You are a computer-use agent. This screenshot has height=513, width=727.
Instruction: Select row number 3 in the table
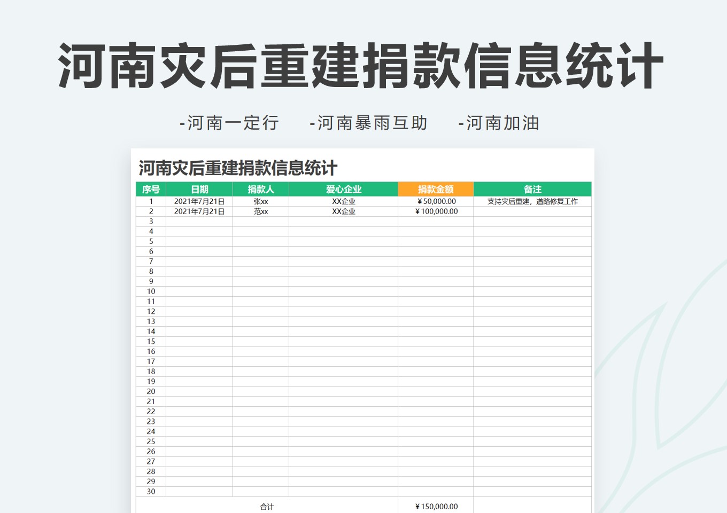tap(150, 221)
